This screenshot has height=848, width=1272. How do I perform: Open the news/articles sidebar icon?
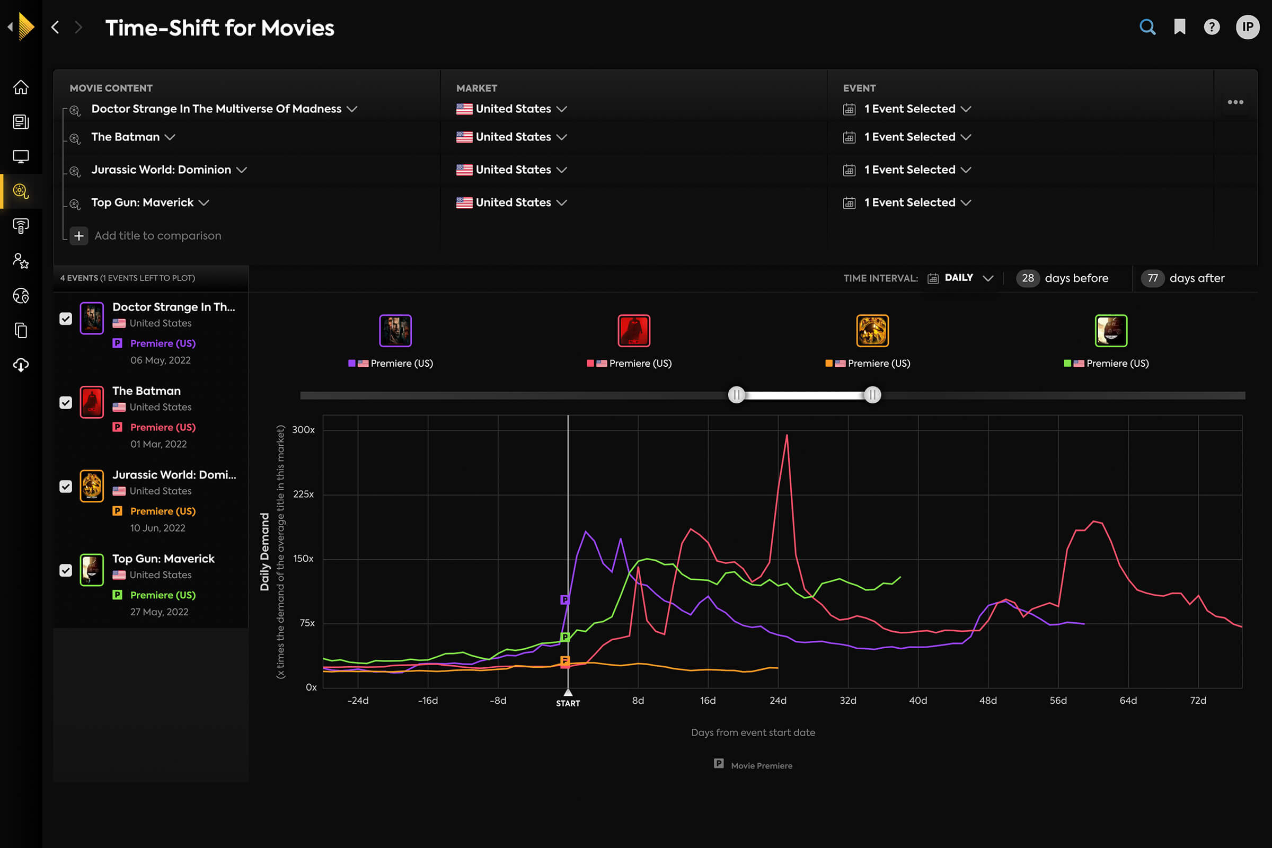[x=21, y=122]
